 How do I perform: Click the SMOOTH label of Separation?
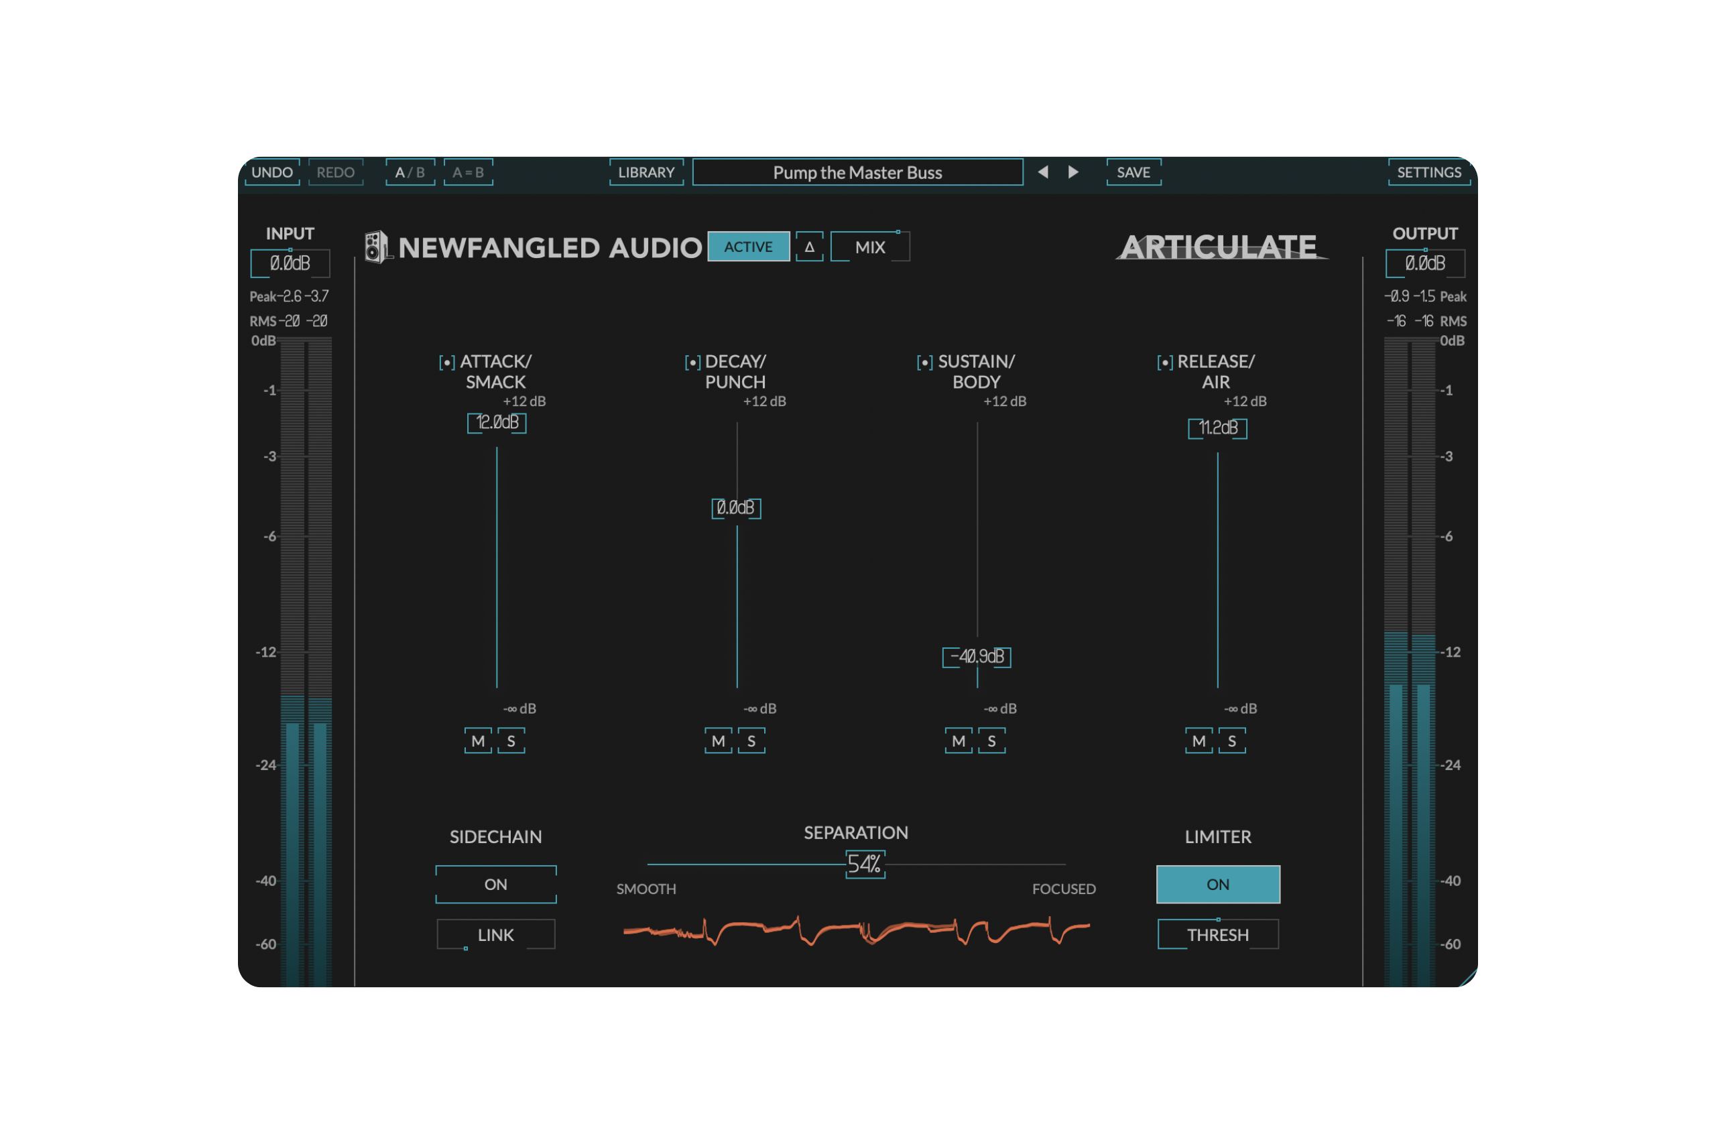pos(646,889)
